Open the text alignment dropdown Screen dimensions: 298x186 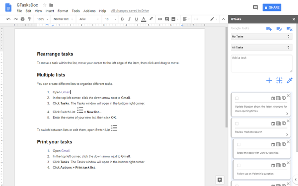pyautogui.click(x=186, y=19)
